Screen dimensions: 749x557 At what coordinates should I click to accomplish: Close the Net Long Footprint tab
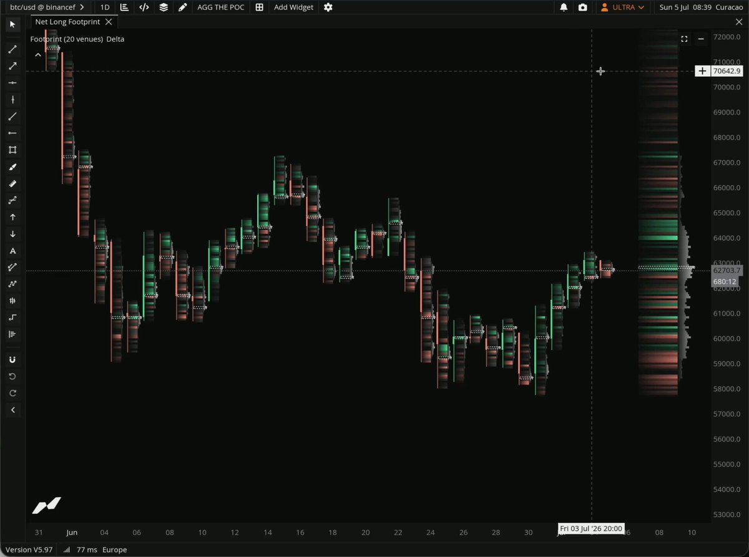coord(109,22)
